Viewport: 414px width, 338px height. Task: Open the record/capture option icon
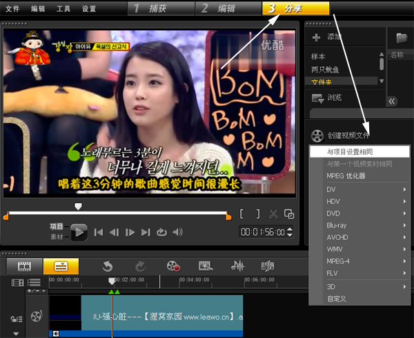pyautogui.click(x=173, y=266)
